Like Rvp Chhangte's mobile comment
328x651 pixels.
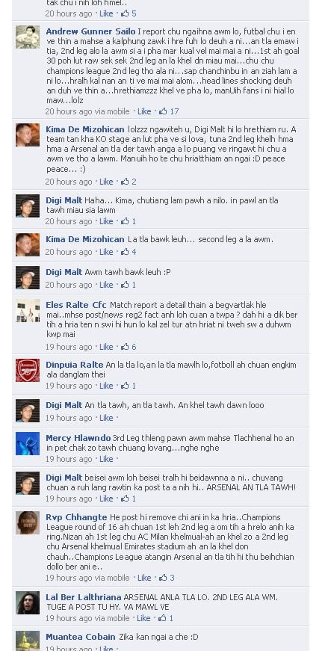coord(144,578)
